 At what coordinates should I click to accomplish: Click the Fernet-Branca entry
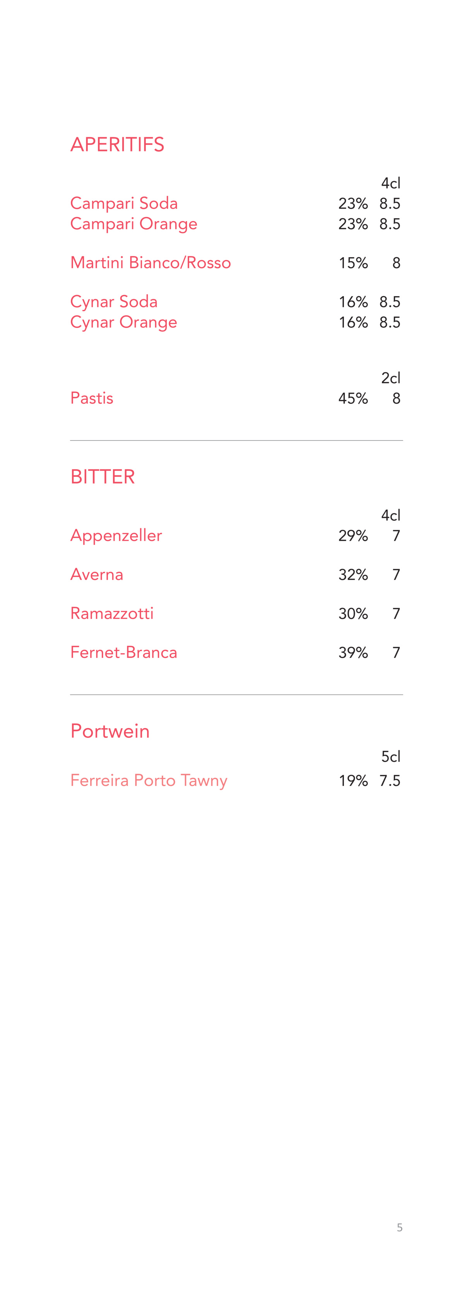(124, 652)
